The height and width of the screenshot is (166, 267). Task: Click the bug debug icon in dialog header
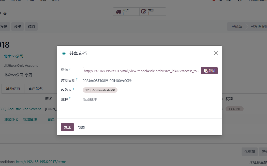coord(64,53)
